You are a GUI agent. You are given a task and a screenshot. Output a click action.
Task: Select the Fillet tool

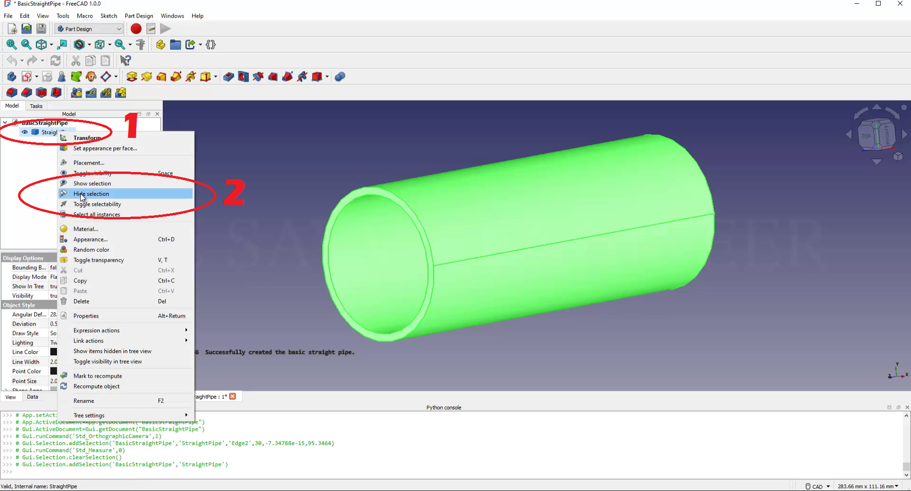(12, 93)
